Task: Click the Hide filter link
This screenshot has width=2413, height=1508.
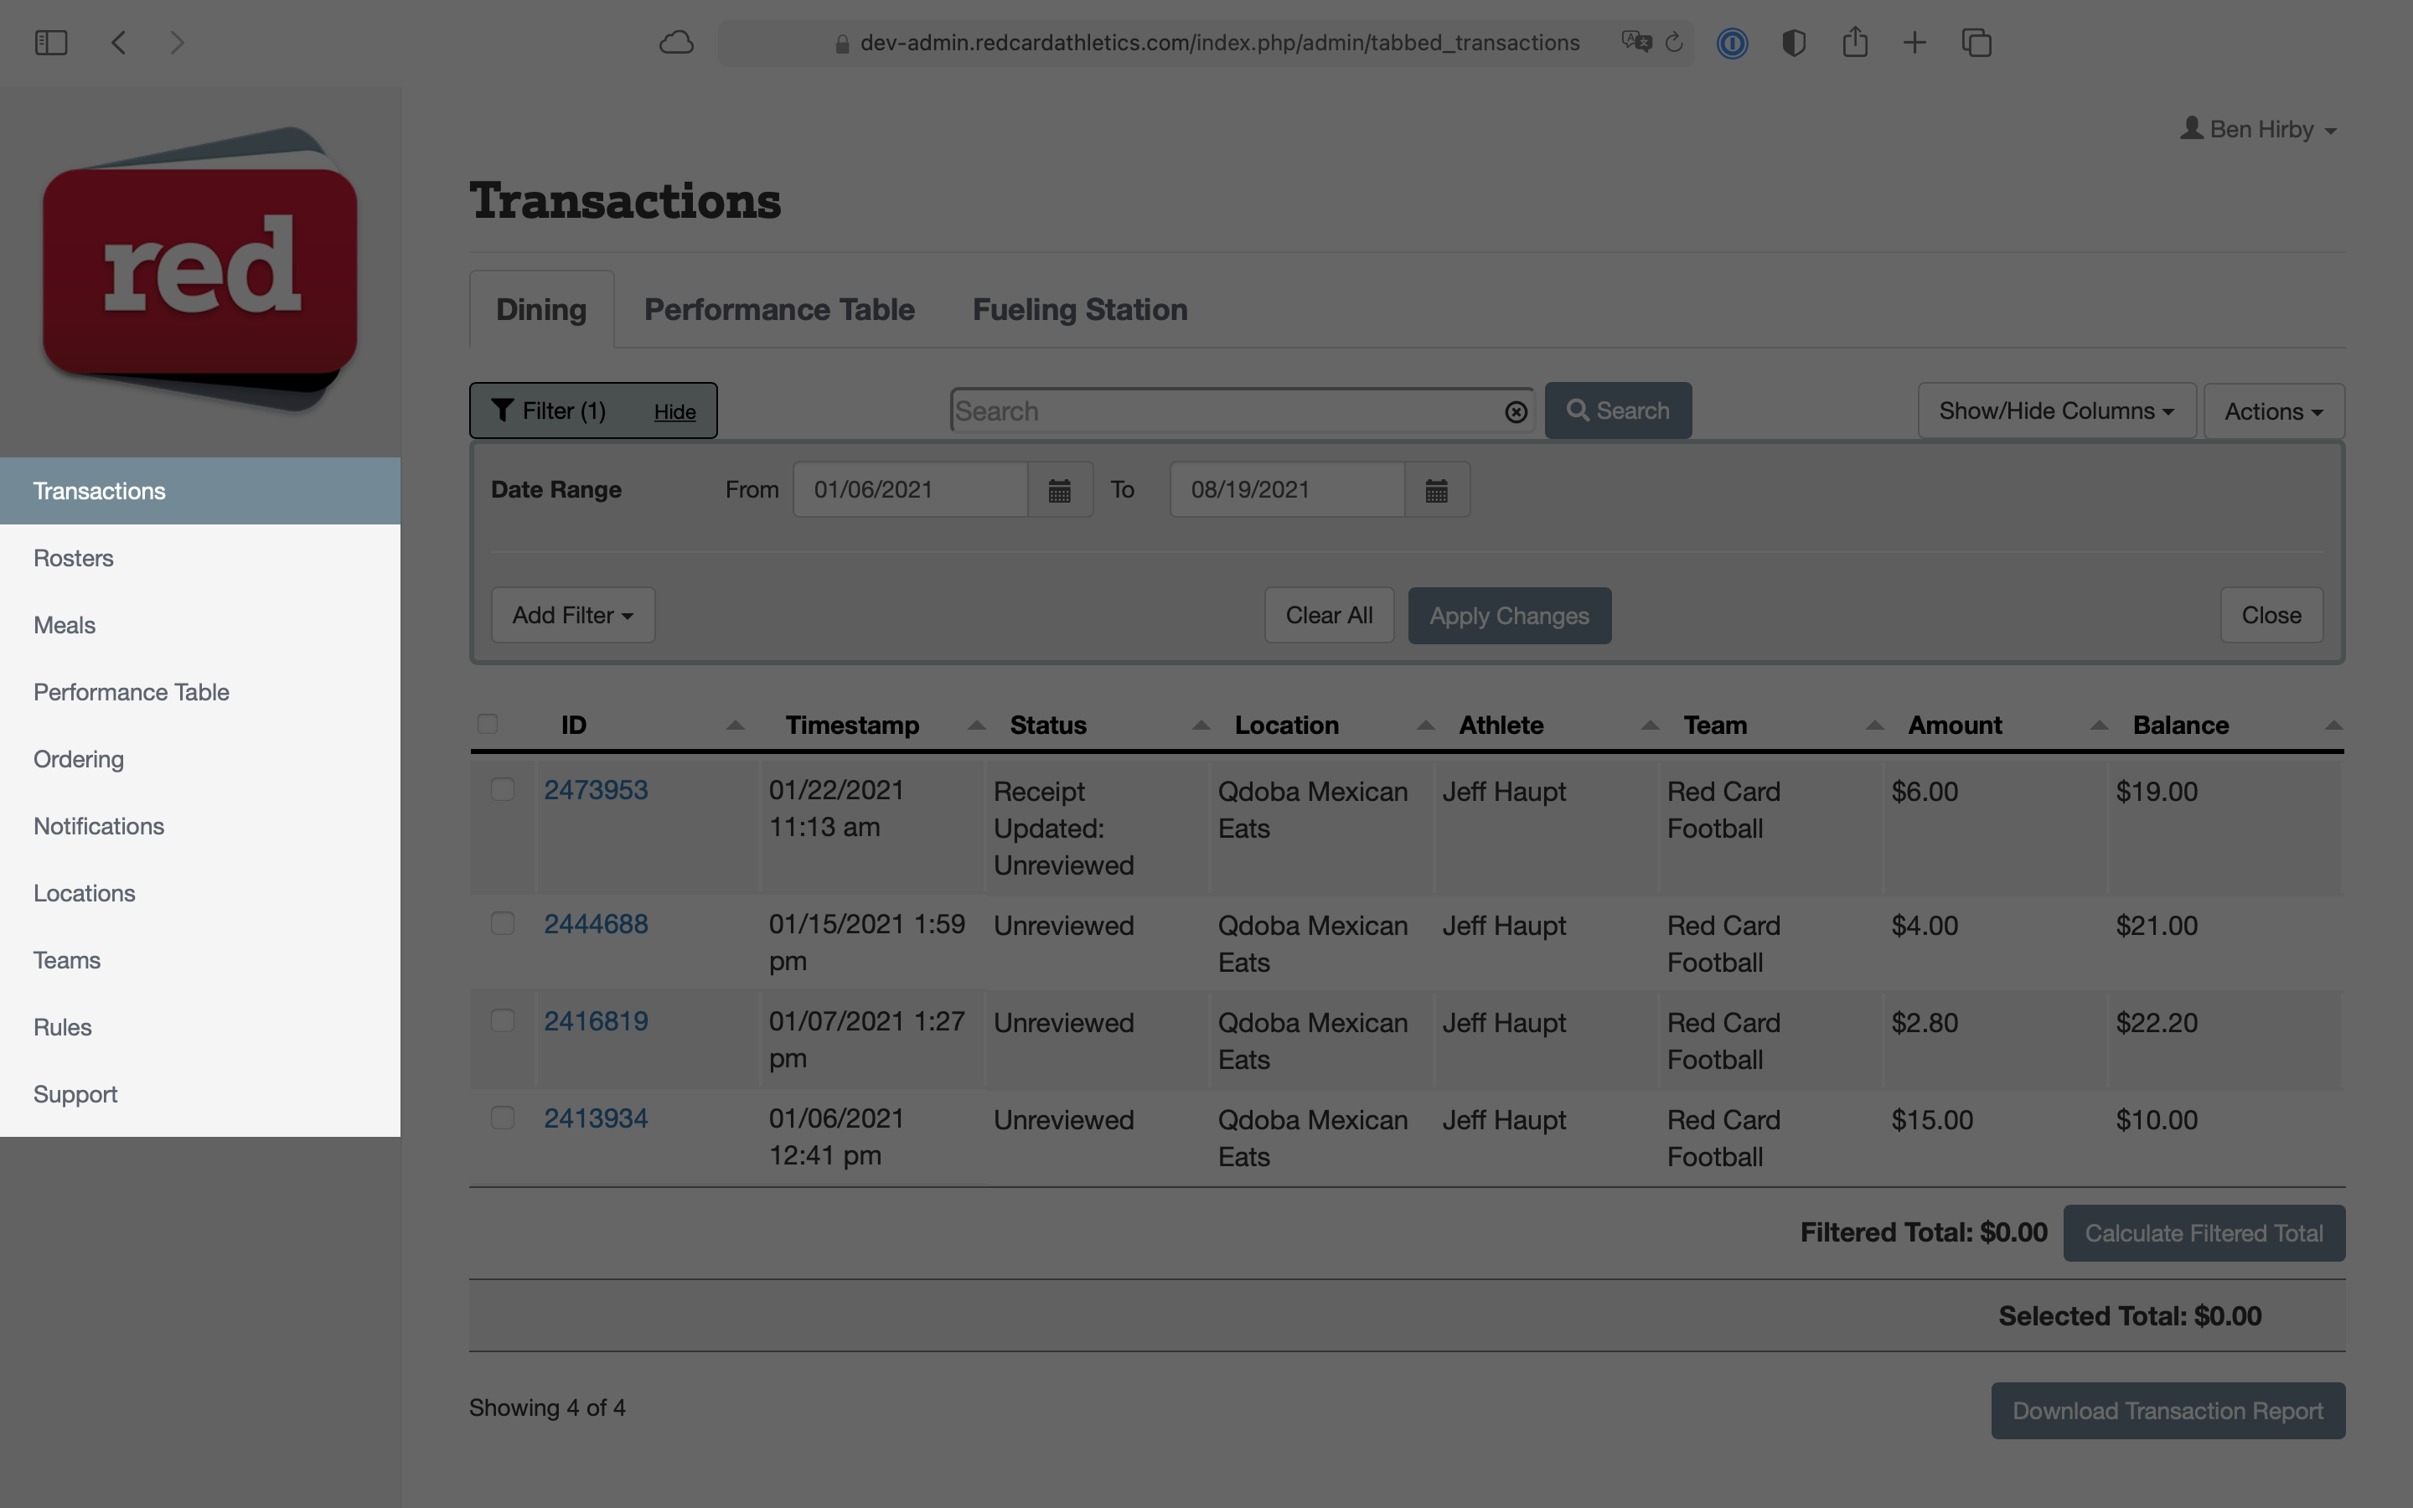Action: pos(675,412)
